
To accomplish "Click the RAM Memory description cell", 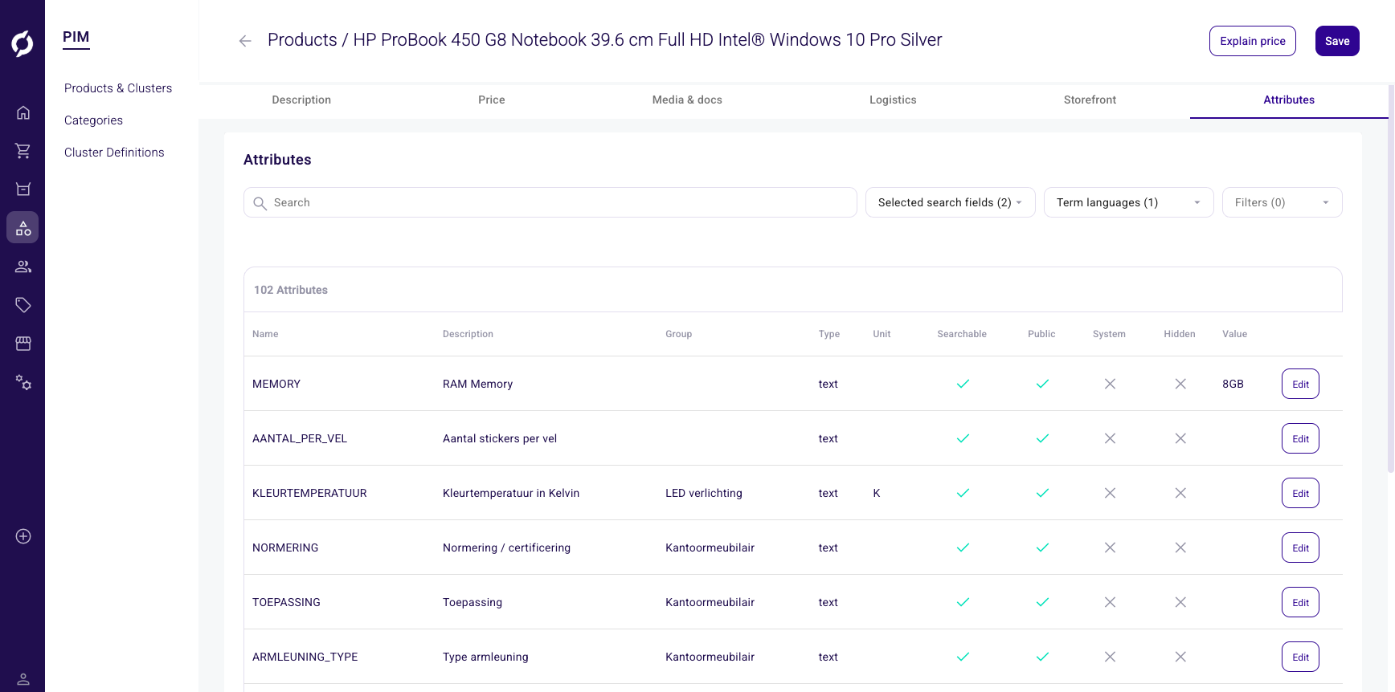I will (x=477, y=384).
